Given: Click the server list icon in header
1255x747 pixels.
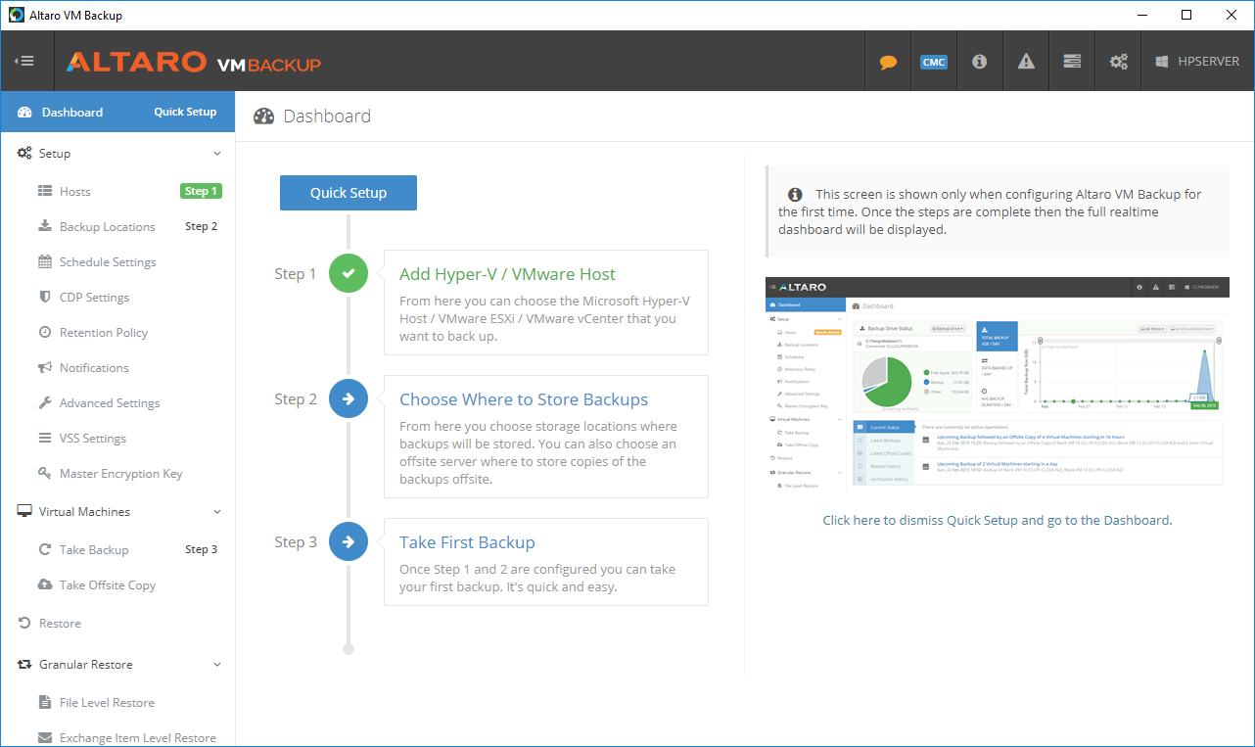Looking at the screenshot, I should [x=1072, y=61].
